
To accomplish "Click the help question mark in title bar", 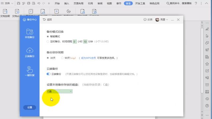I will pos(196,3).
